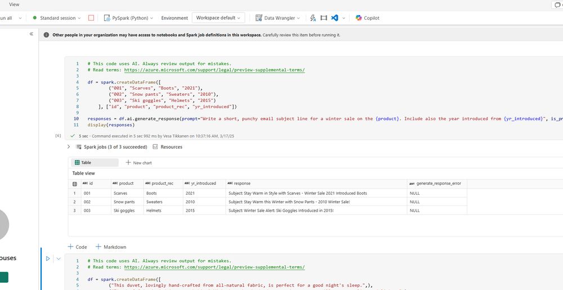Select the Scarves product cell
Screen dimensions: 563x290
127,193
